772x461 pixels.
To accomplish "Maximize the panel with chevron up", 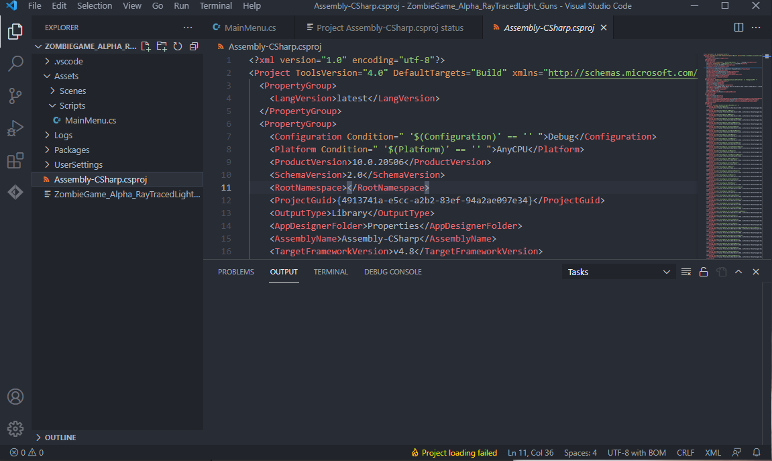I will tap(738, 272).
